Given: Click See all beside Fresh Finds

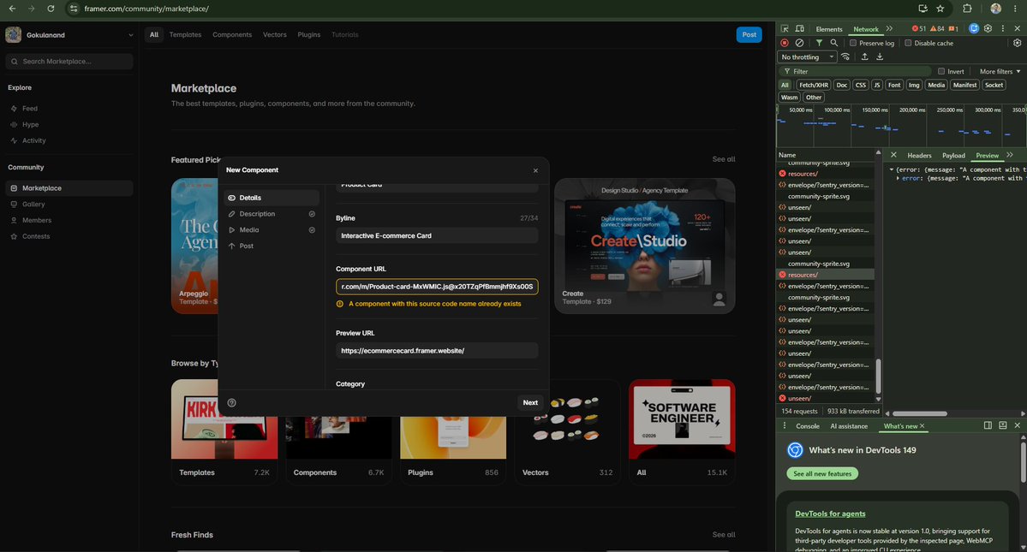Looking at the screenshot, I should tap(724, 535).
